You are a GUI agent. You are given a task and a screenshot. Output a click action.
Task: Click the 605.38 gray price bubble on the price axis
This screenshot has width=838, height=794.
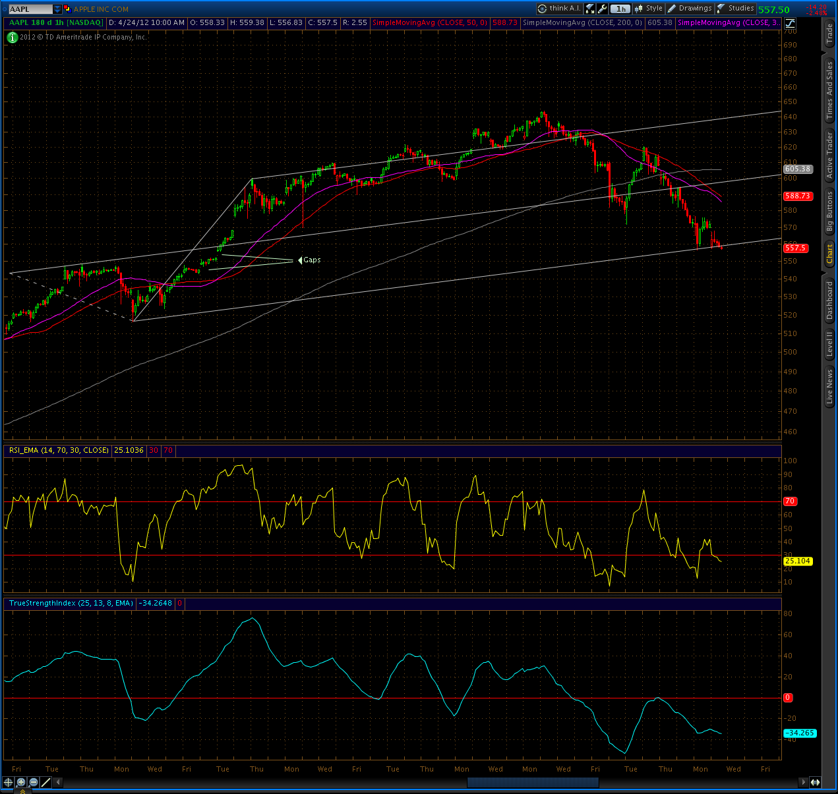coord(797,169)
